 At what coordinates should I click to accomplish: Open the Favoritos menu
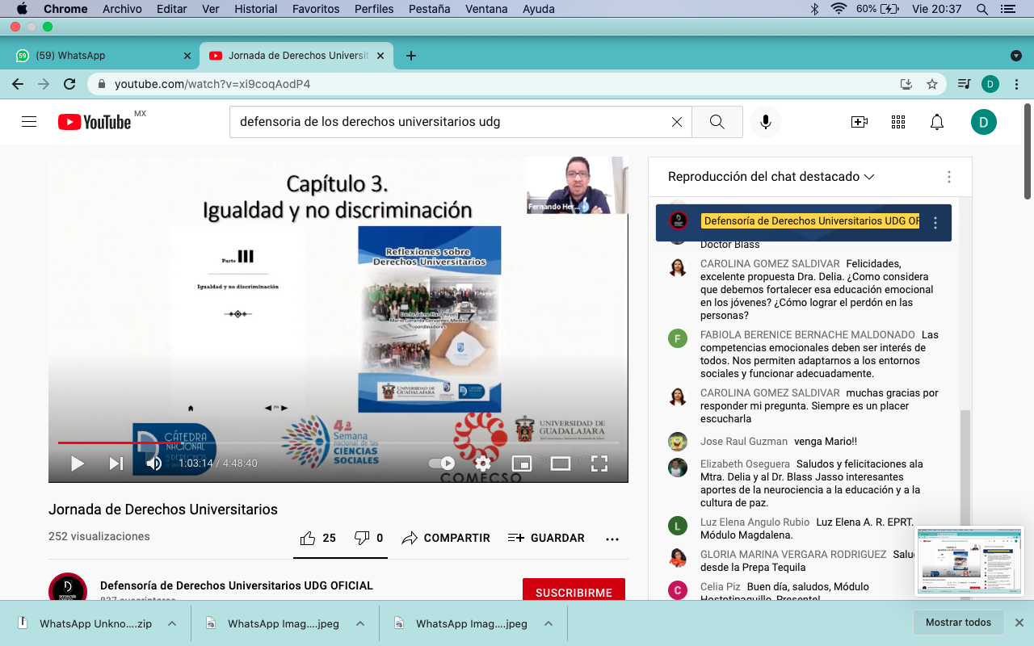tap(316, 9)
